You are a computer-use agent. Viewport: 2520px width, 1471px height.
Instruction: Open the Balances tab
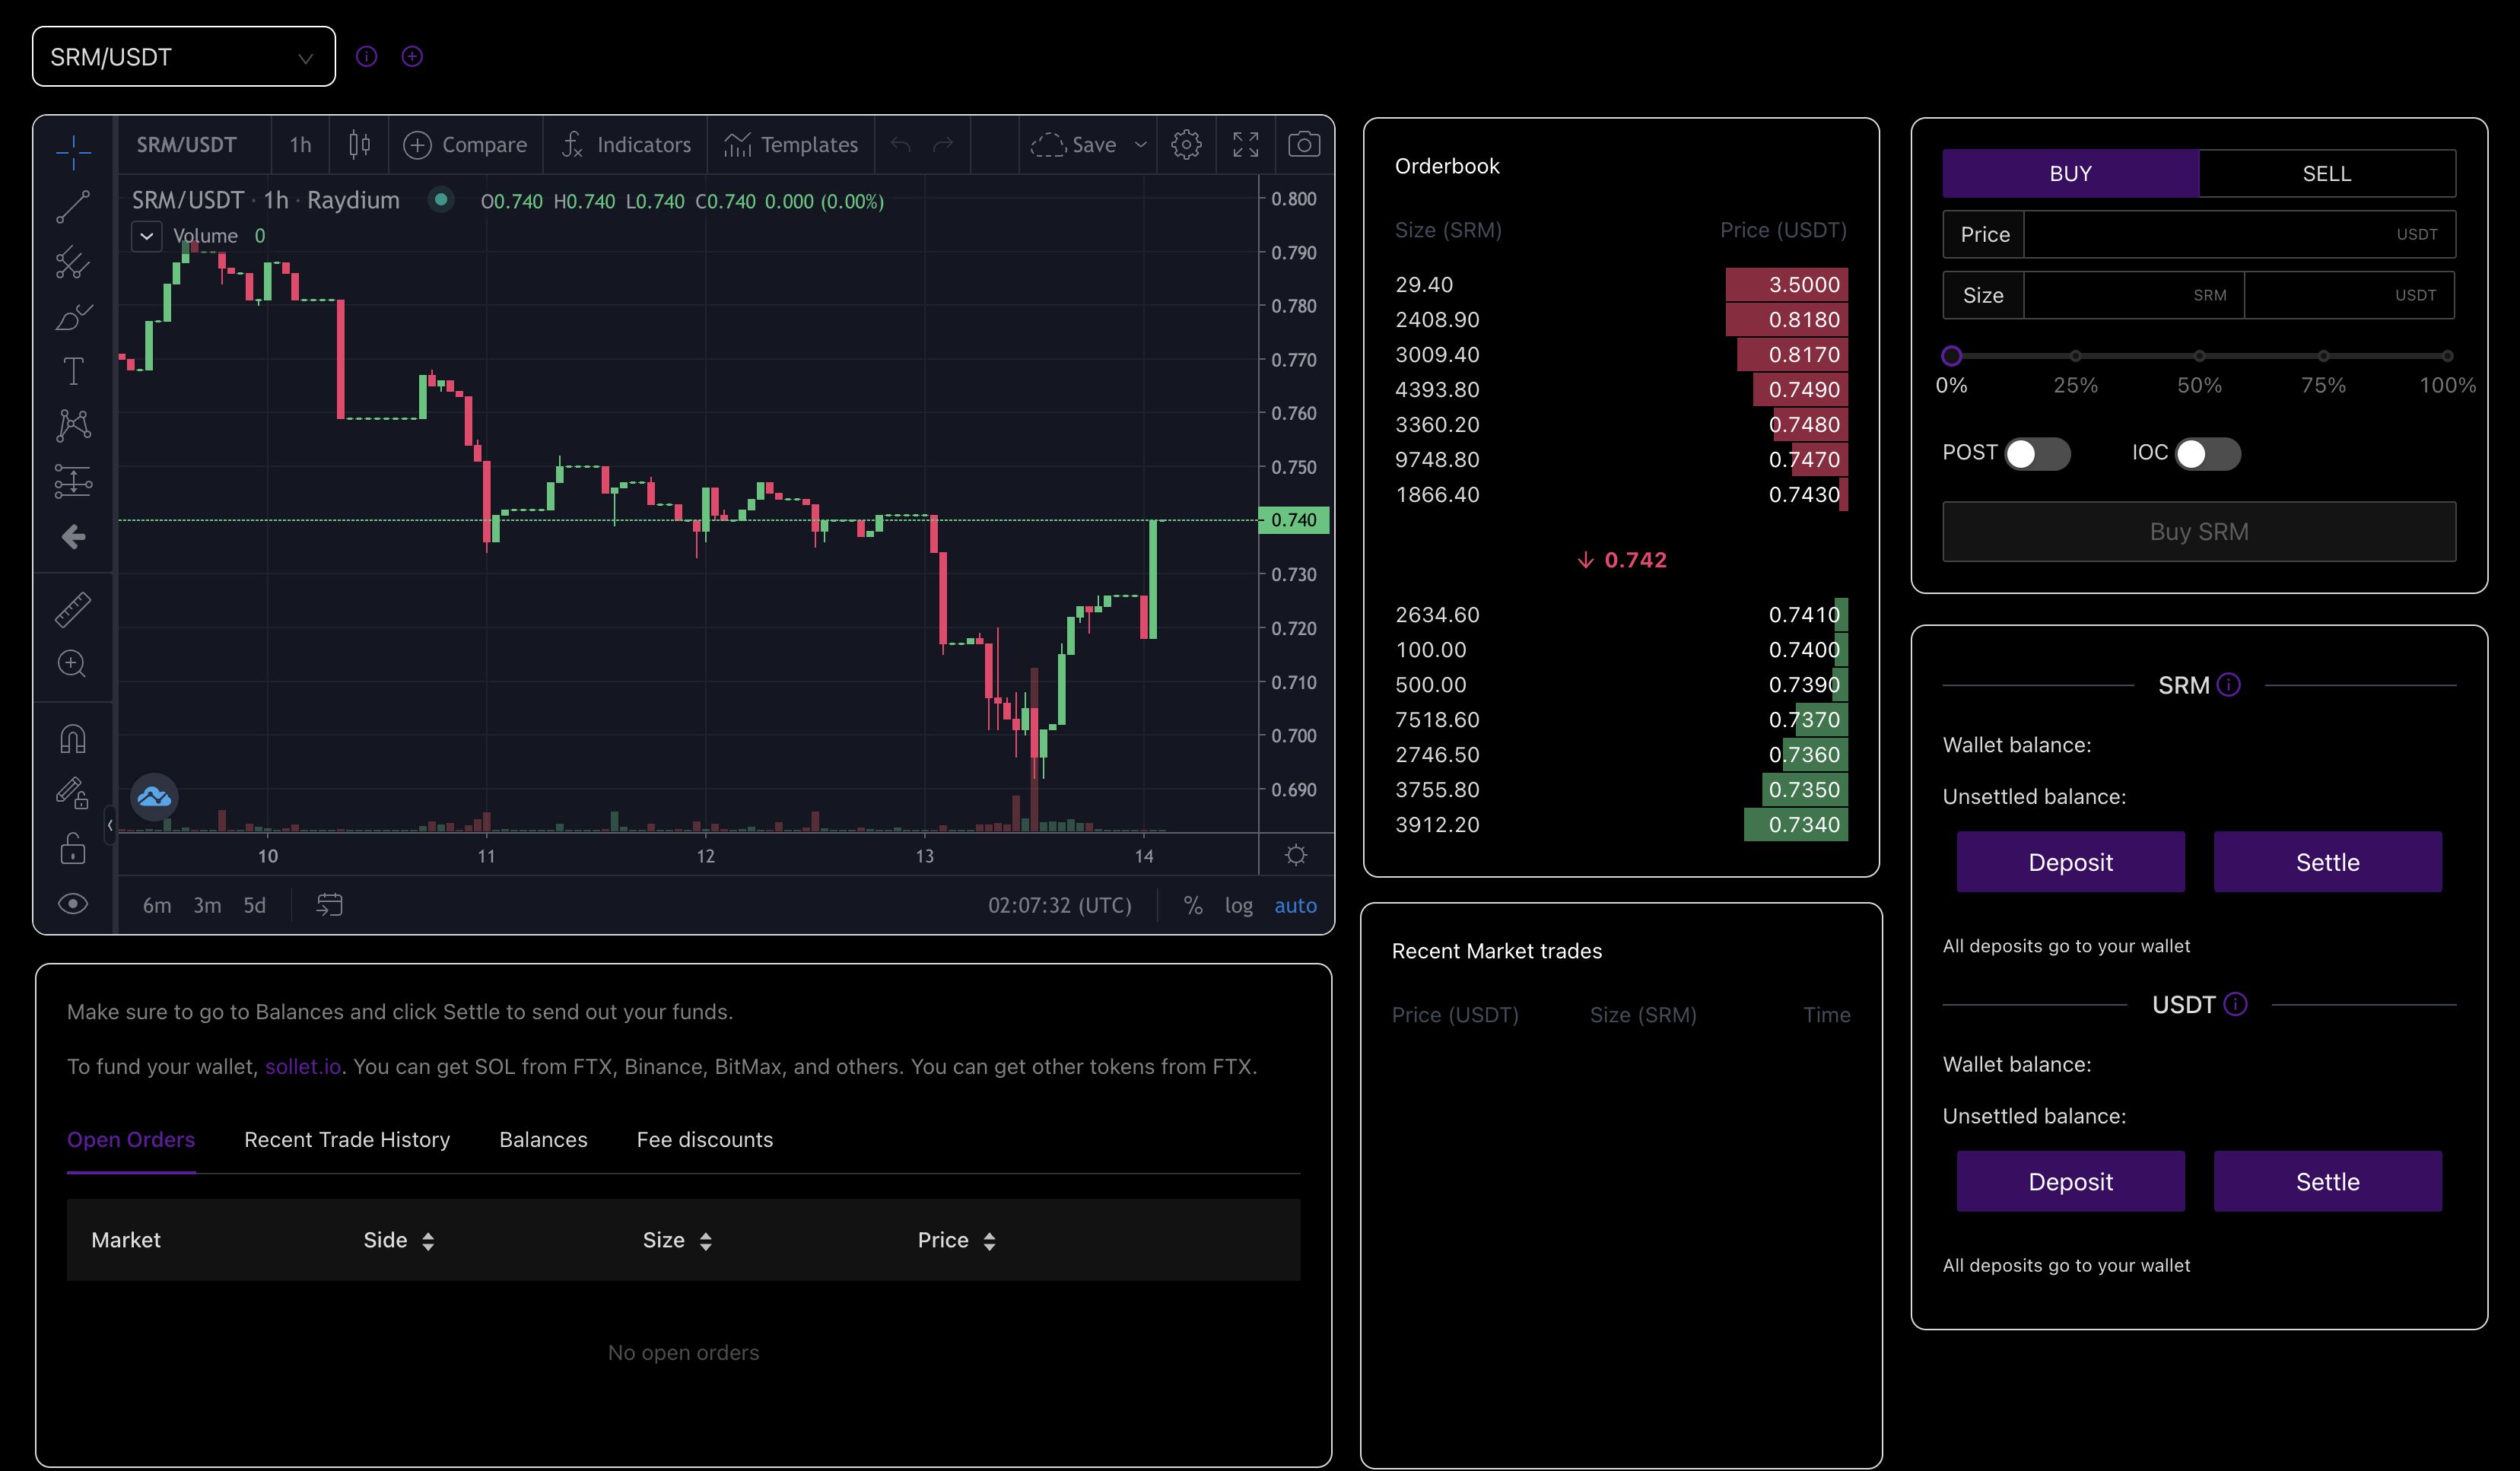pyautogui.click(x=543, y=1140)
